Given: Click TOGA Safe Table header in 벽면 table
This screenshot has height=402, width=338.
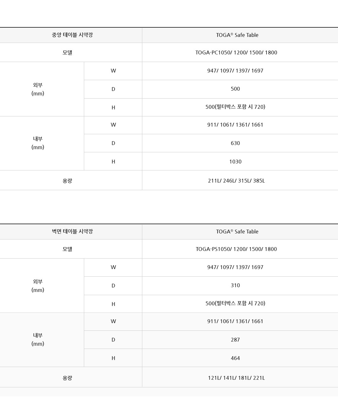Looking at the screenshot, I should (237, 232).
